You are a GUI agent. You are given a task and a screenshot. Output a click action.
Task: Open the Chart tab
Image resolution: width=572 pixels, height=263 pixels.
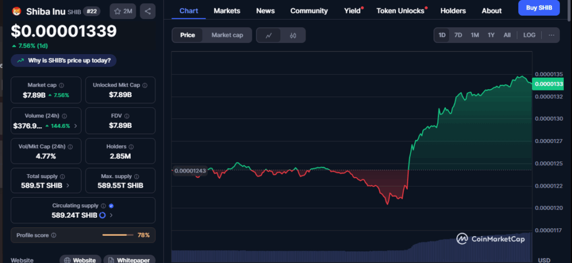189,11
